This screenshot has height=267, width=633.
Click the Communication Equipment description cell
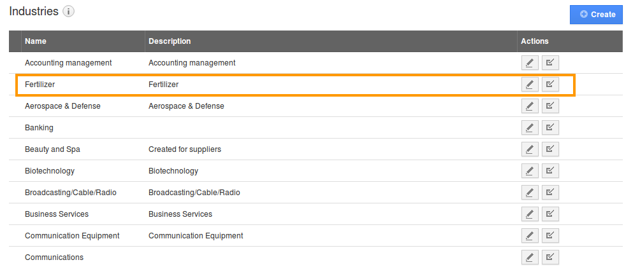[196, 236]
